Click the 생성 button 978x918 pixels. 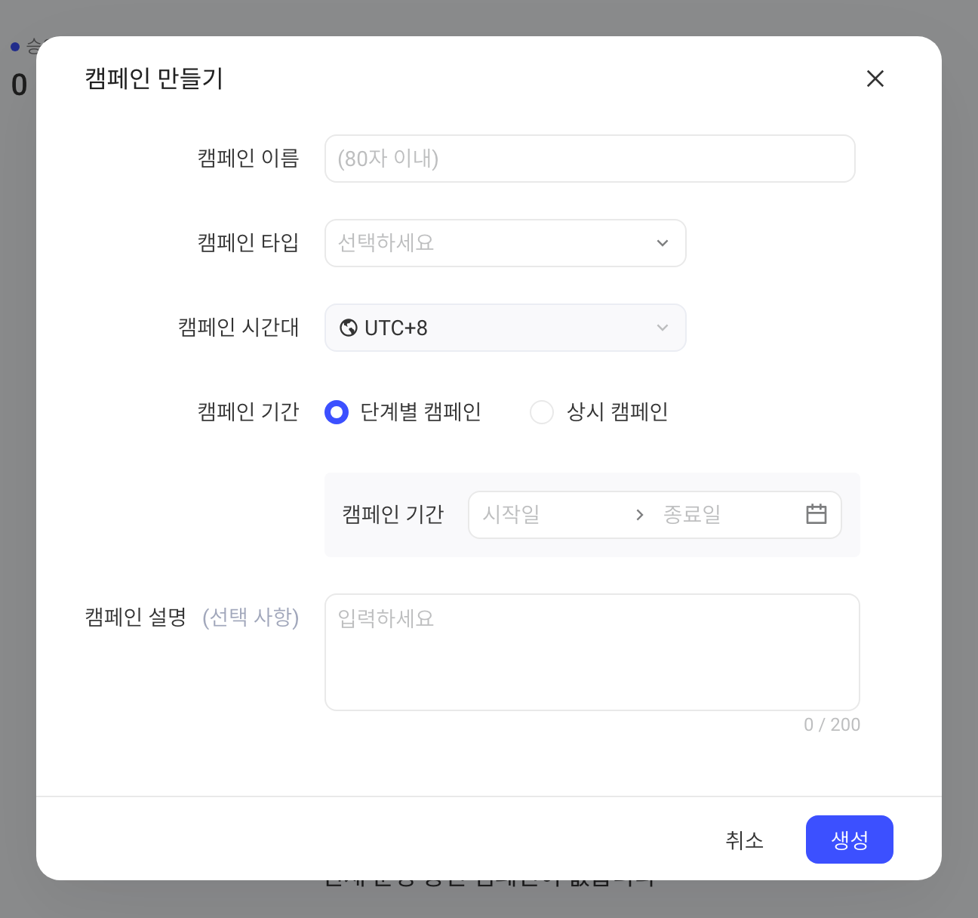tap(850, 839)
